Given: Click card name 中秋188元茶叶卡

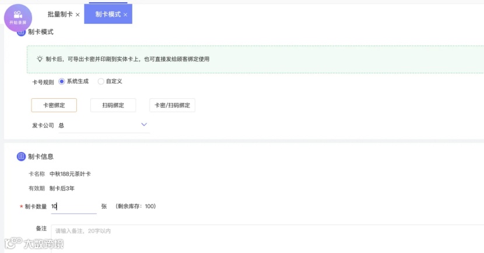Looking at the screenshot, I should [x=70, y=174].
